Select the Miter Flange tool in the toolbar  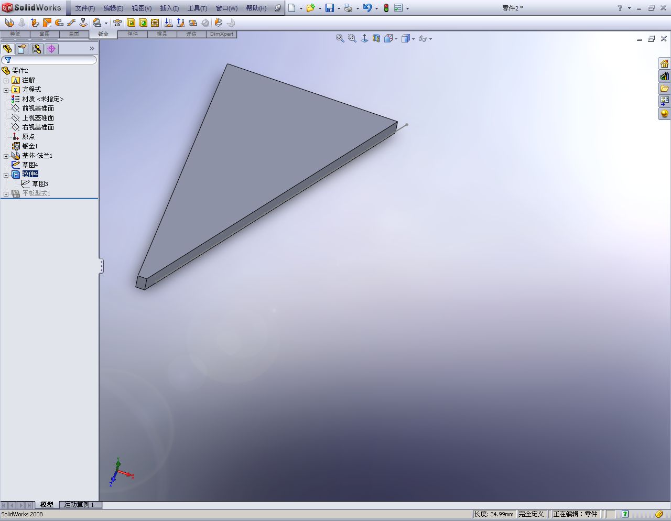[47, 23]
